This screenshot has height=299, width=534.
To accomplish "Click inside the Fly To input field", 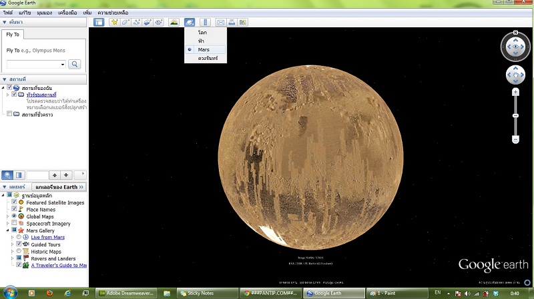I will (33, 64).
